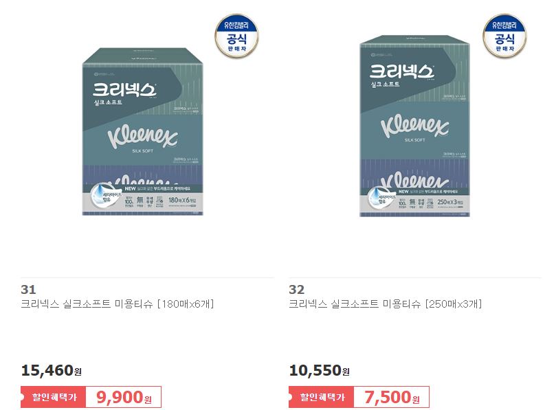Viewport: 556px width, 410px height.
Task: Open the 크리넥스 실크소프트 미용티슈 [180매x6개] title link
Action: click(118, 304)
